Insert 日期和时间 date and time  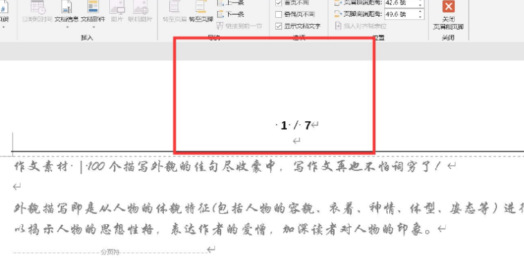click(x=37, y=12)
